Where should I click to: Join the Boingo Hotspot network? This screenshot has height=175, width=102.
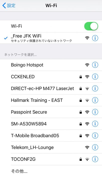[51, 65]
